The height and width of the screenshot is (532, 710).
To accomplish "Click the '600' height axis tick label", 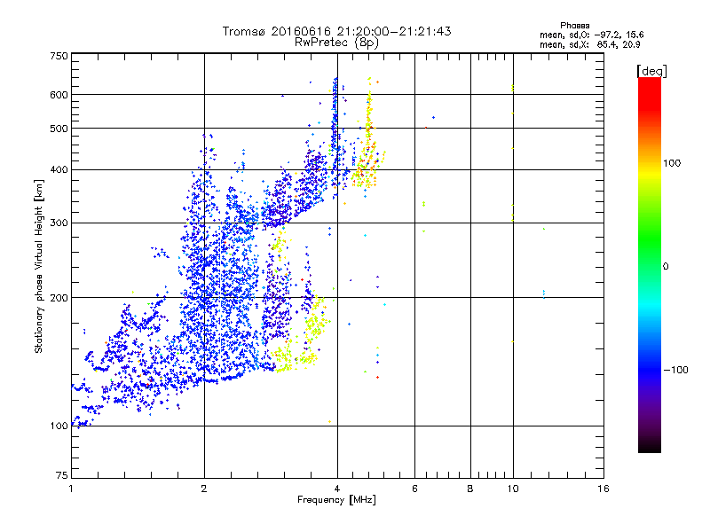I will [x=59, y=95].
